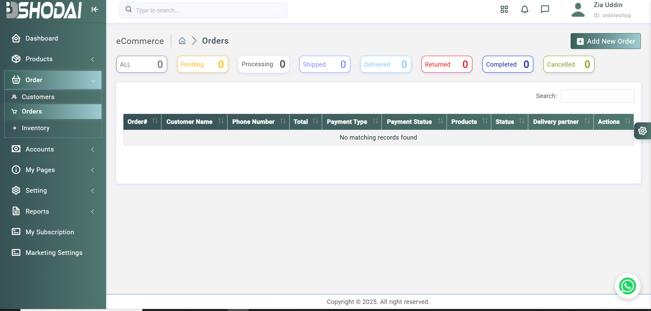
Task: Sort table by Payment Status column
Action: click(414, 122)
